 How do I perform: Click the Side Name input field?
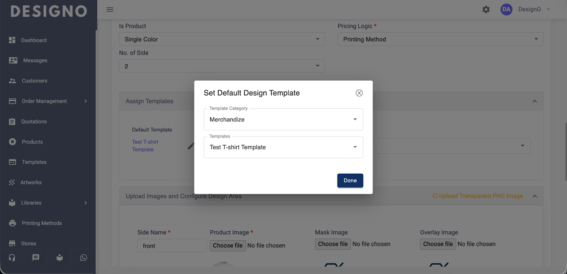(172, 246)
